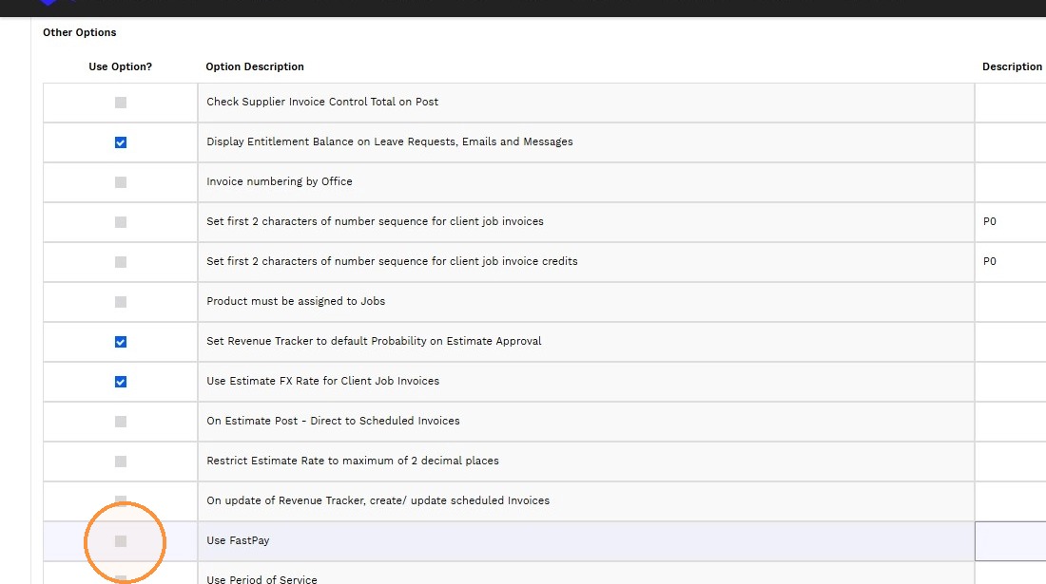Check the client job invoice credits option
Image resolution: width=1046 pixels, height=584 pixels.
[121, 262]
